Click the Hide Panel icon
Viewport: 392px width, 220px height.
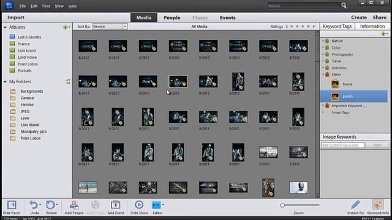pyautogui.click(x=12, y=205)
